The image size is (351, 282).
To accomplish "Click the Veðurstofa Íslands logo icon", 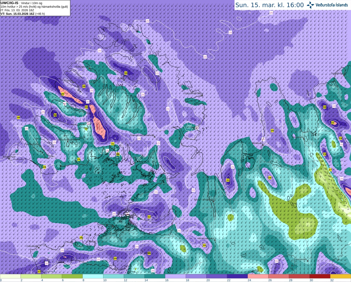I will tap(310, 5).
